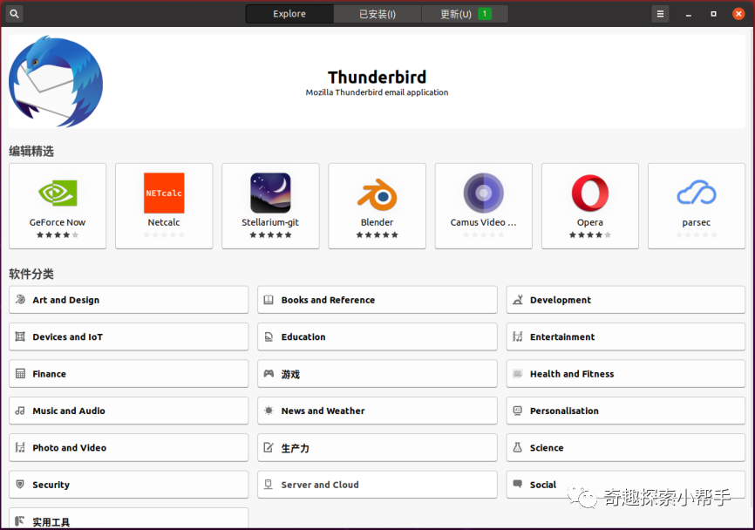
Task: Open the Security category
Action: [x=128, y=485]
